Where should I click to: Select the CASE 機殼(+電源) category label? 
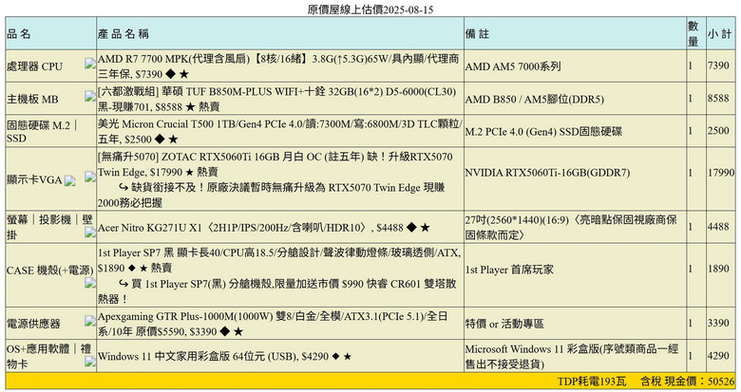click(x=49, y=271)
